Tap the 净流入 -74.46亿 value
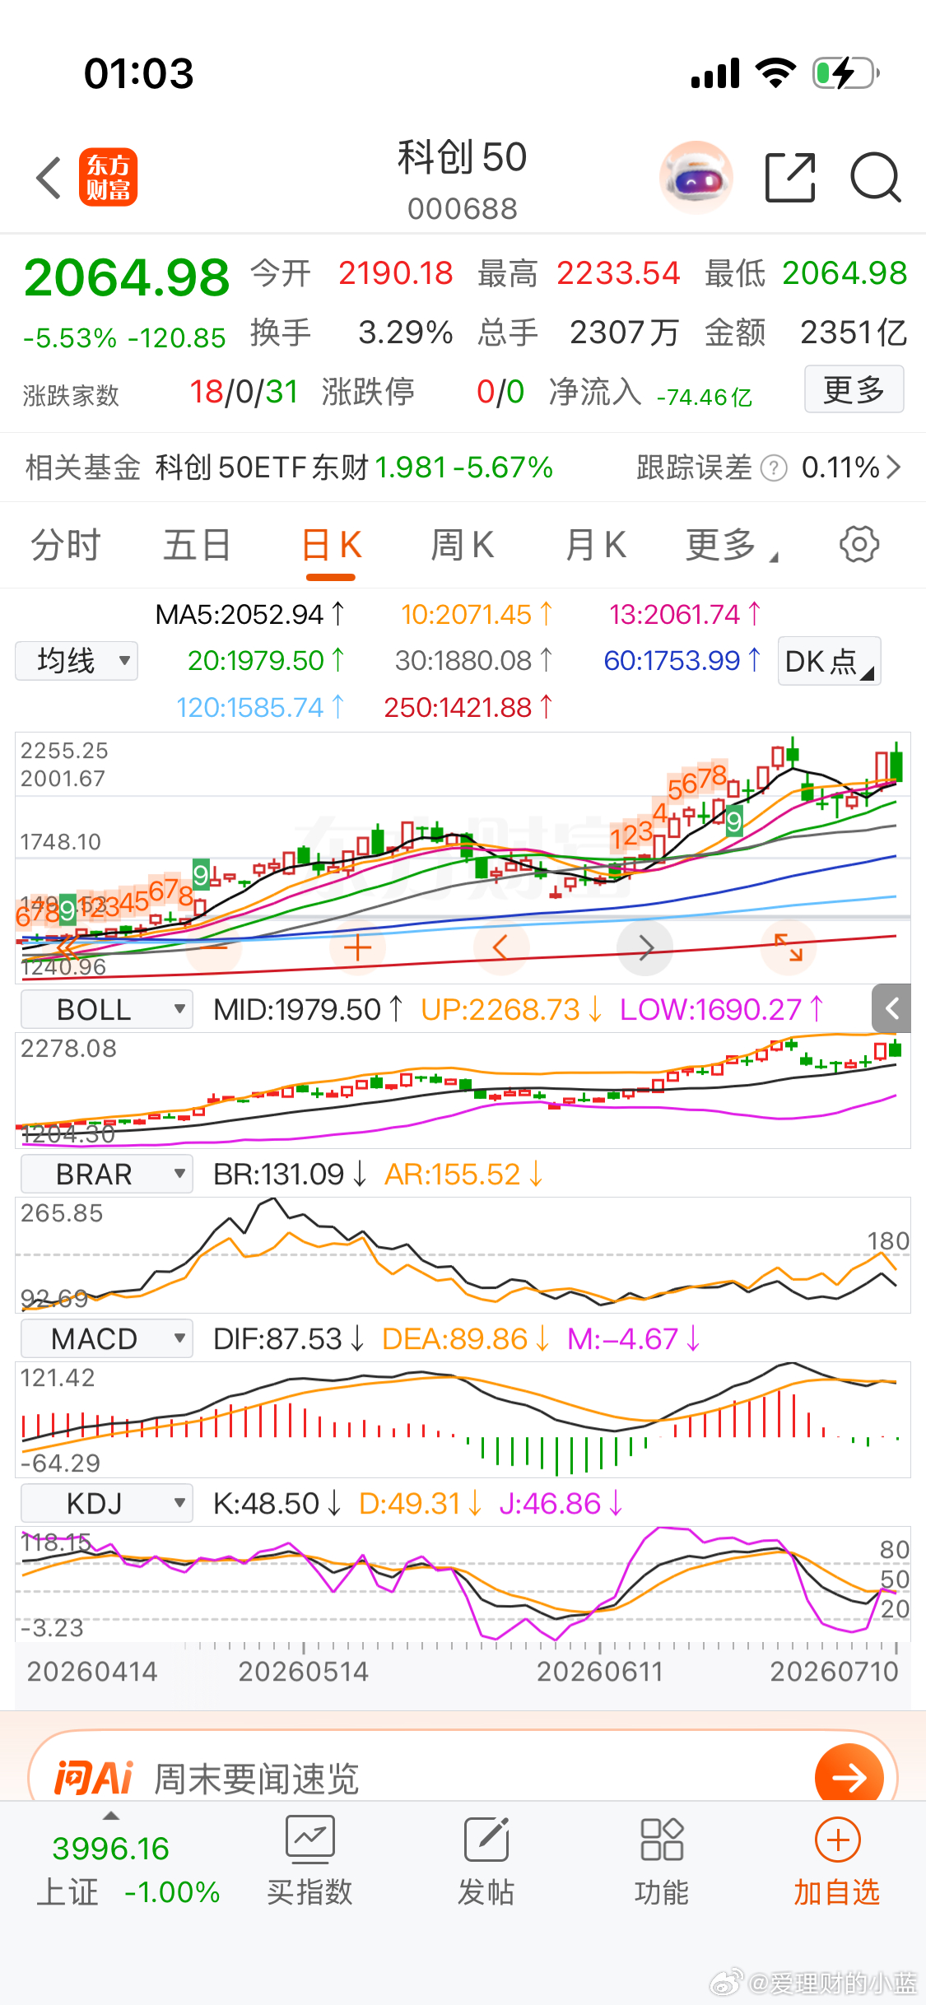The image size is (926, 2005). tap(651, 393)
